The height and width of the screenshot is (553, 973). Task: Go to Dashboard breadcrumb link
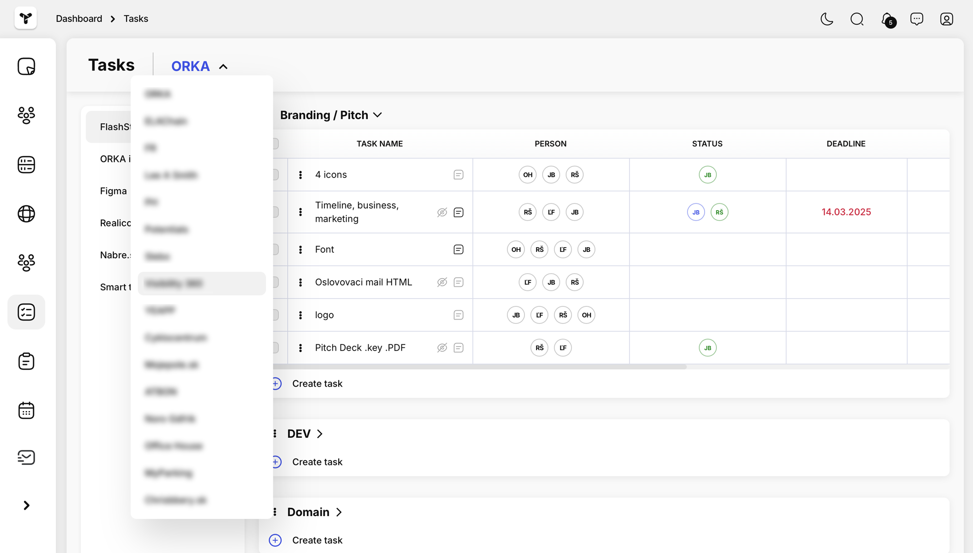point(79,18)
